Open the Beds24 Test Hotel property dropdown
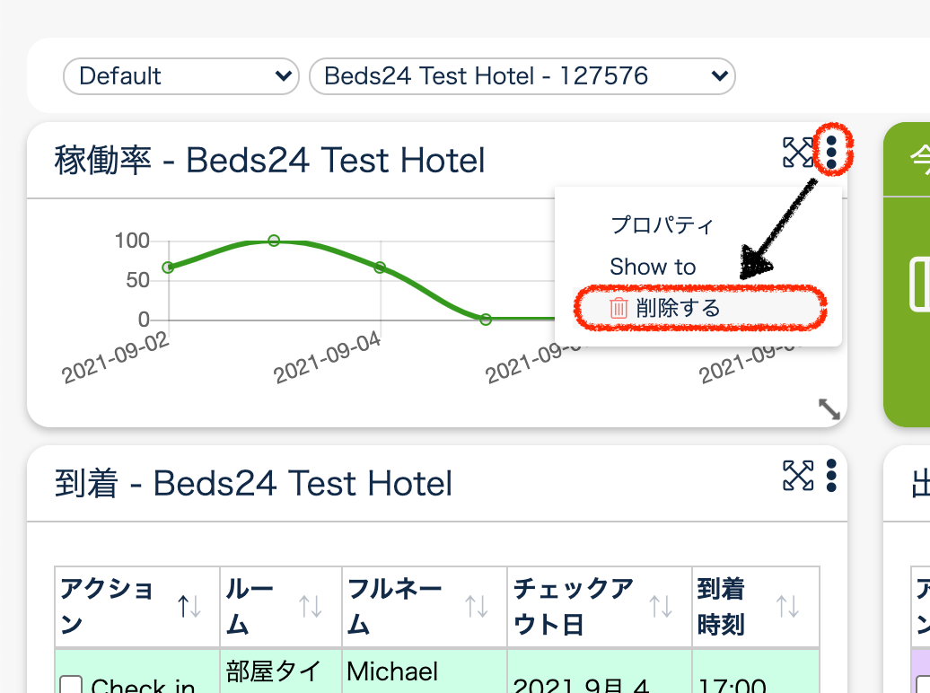Viewport: 930px width, 693px height. [x=522, y=76]
